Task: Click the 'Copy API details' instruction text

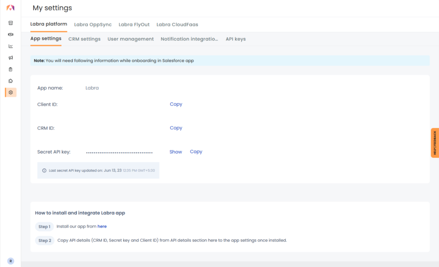Action: click(172, 240)
